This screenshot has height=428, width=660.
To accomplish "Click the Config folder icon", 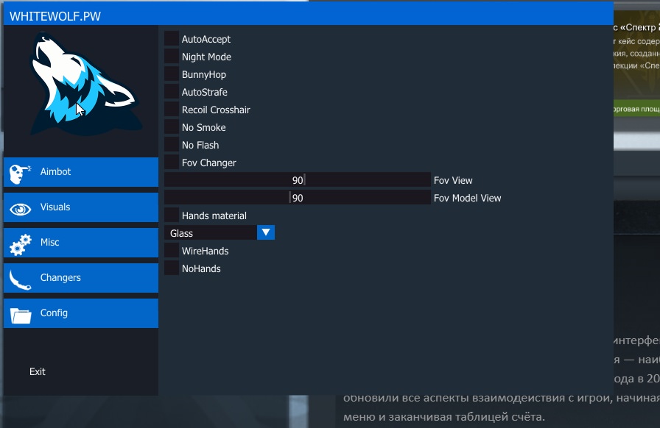I will click(x=21, y=315).
